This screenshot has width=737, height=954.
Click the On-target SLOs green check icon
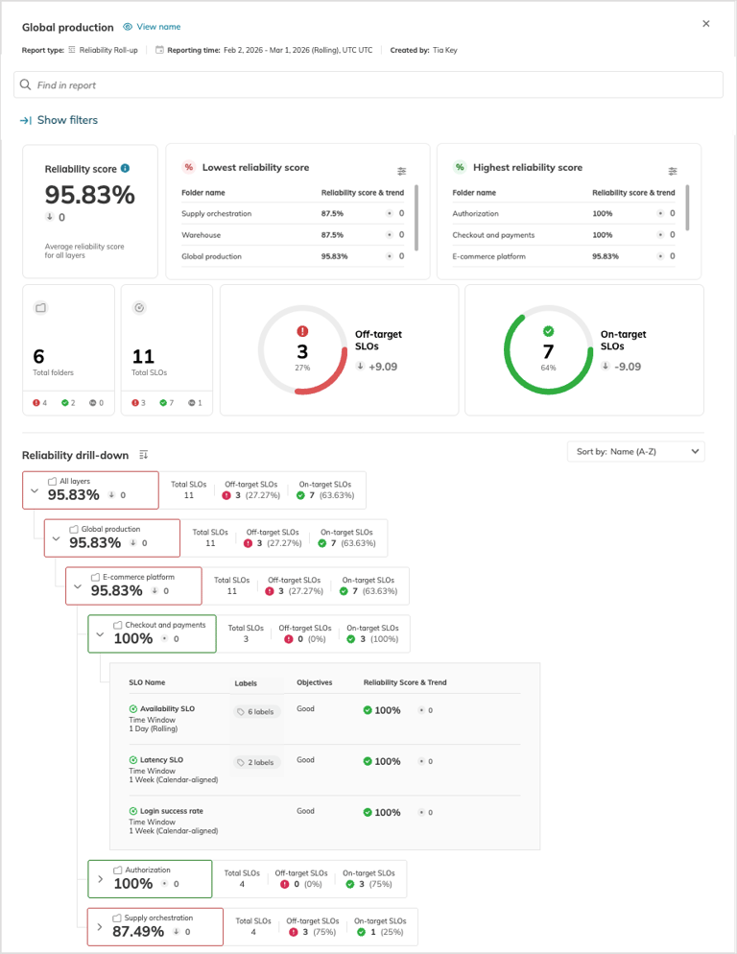point(548,331)
